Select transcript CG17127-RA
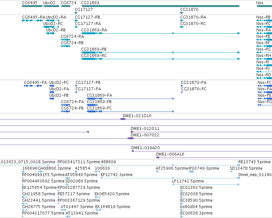 coord(88,24)
